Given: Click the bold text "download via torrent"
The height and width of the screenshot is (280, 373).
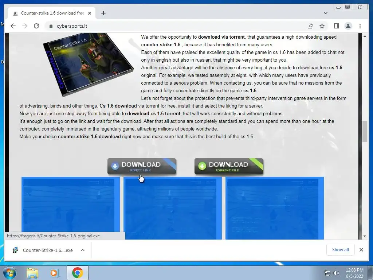Looking at the screenshot, I should 221,37.
